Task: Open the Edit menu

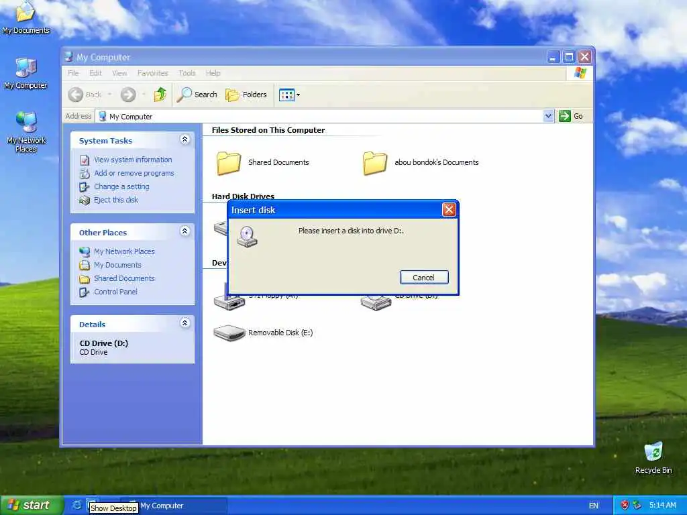Action: [95, 73]
